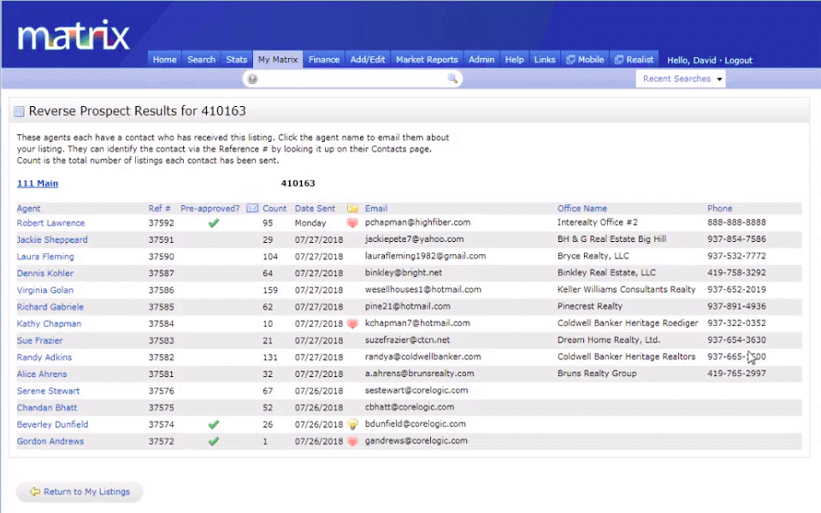
Task: Go to the Add/Edit tab
Action: tap(368, 60)
